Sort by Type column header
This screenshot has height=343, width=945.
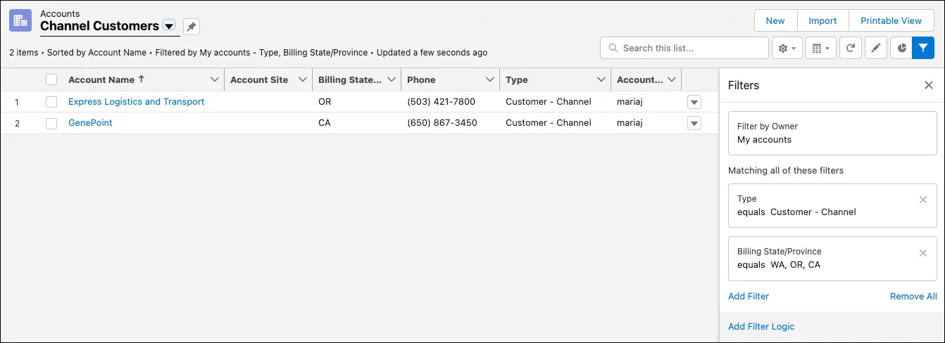point(517,79)
